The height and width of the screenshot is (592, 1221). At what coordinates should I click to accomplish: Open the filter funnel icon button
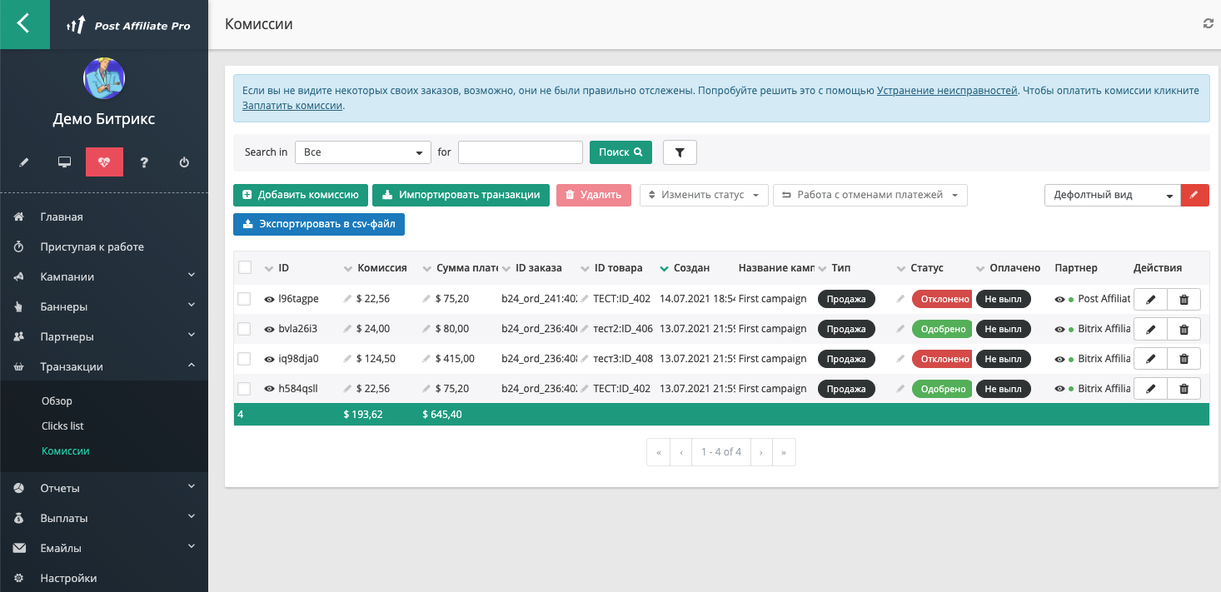pyautogui.click(x=680, y=152)
